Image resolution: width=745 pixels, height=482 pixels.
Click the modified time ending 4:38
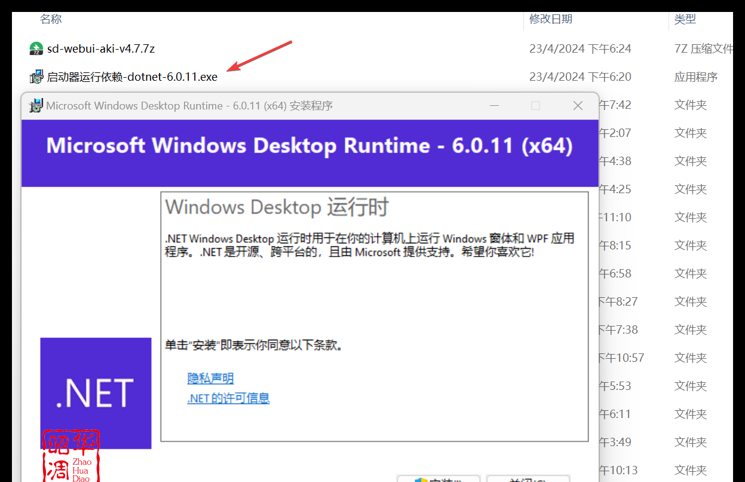click(615, 161)
